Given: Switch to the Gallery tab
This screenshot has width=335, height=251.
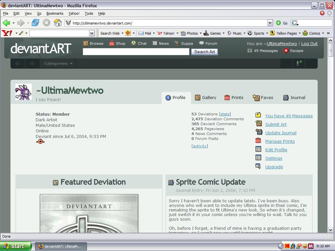Looking at the screenshot, I should 205,97.
